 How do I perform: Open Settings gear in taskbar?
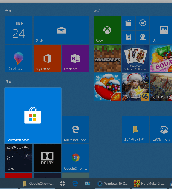pyautogui.click(x=63, y=184)
